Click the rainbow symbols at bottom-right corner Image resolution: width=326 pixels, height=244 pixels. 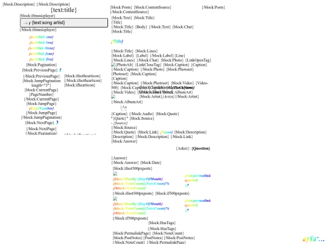[x=313, y=239]
